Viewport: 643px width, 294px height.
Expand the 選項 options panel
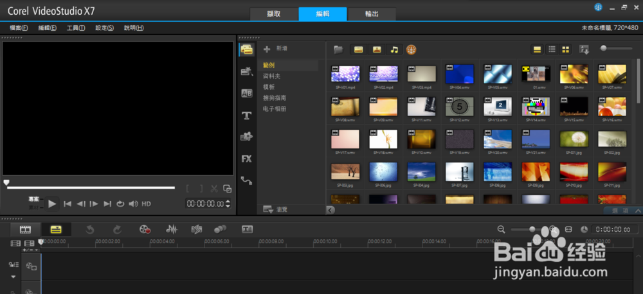623,211
